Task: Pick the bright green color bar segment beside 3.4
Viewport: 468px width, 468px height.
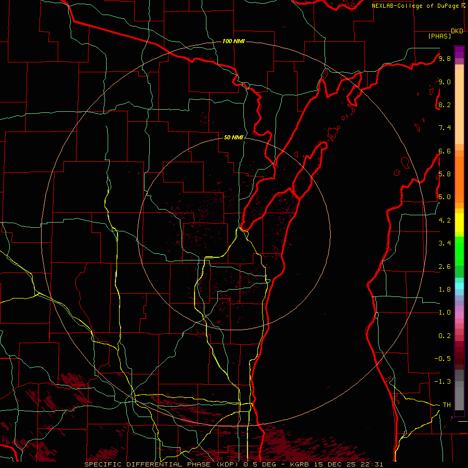Action: click(459, 251)
